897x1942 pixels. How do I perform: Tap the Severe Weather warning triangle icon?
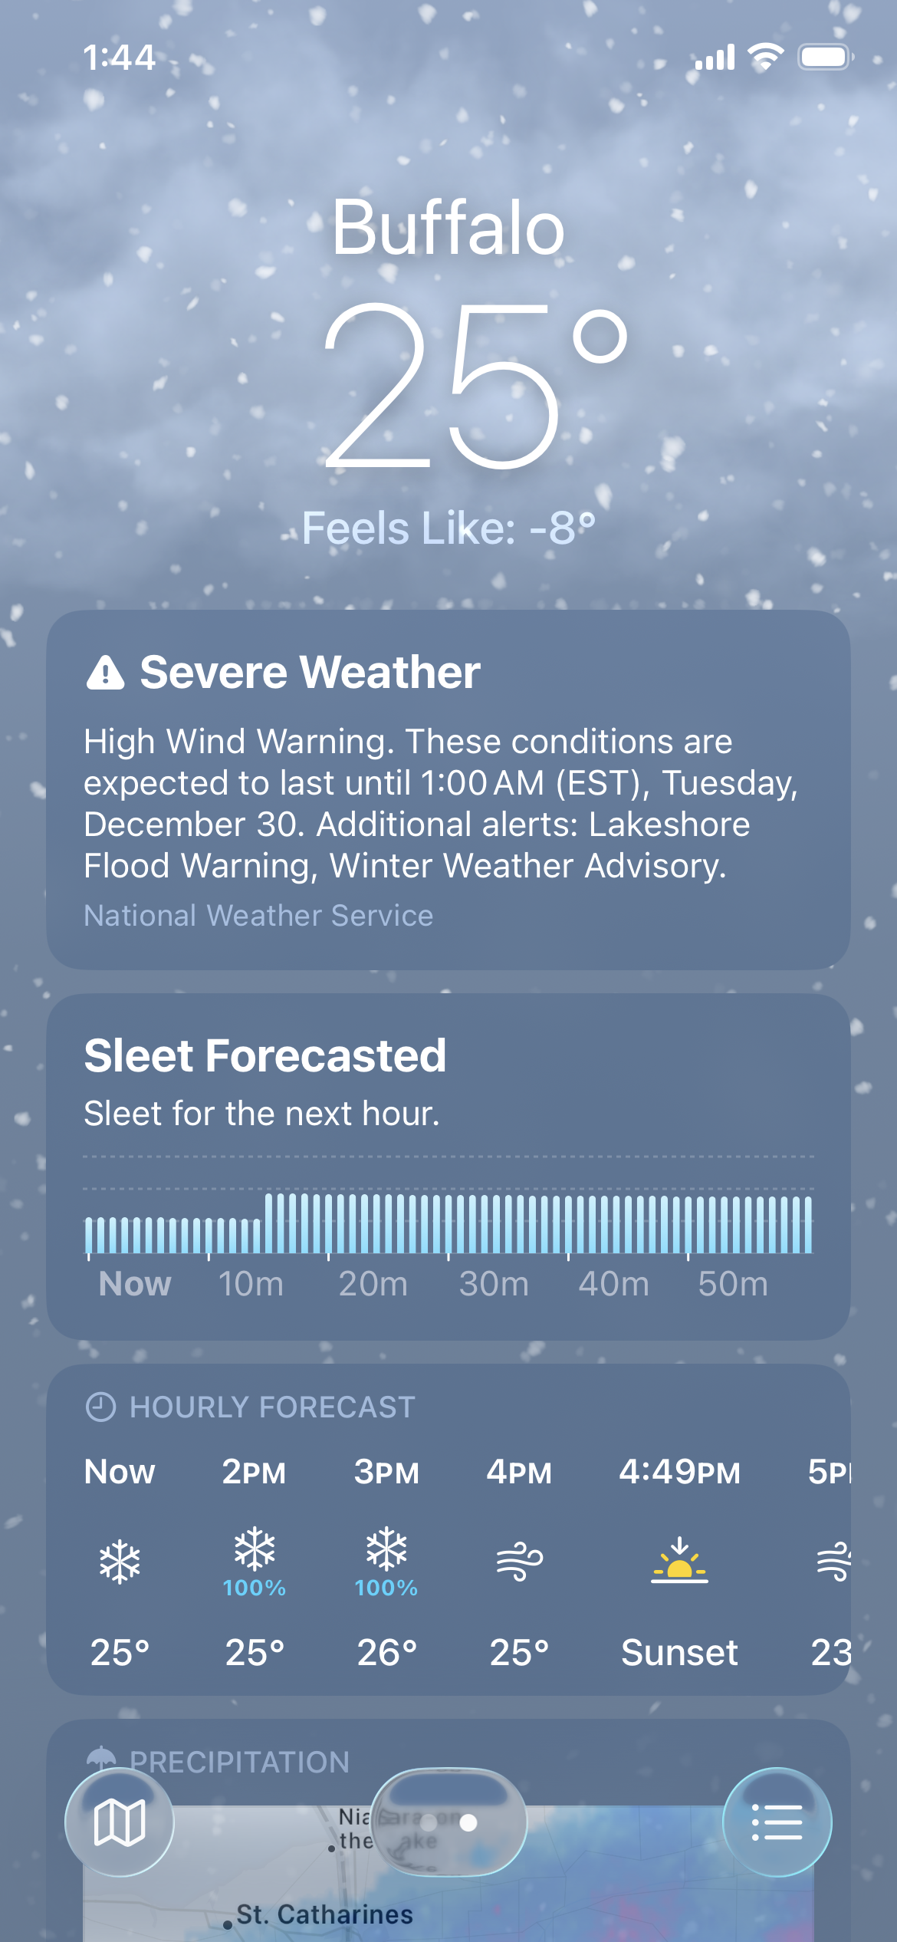pos(105,673)
